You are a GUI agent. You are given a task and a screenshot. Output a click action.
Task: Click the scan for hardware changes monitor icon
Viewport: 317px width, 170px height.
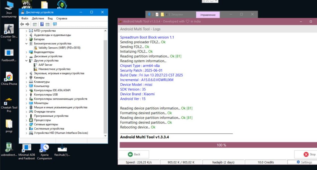[x=55, y=24]
